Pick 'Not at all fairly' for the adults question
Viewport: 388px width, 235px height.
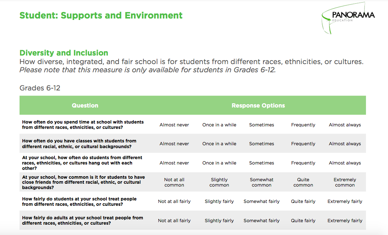pyautogui.click(x=174, y=220)
